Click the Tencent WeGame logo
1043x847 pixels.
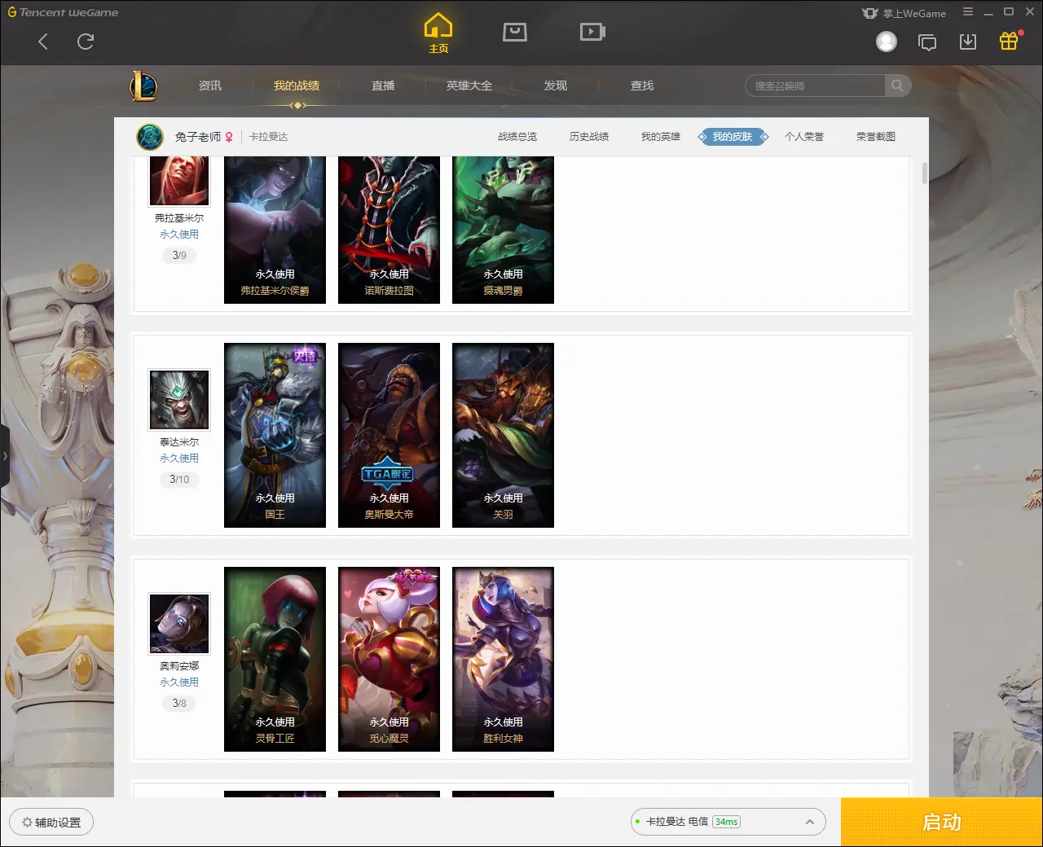(63, 12)
